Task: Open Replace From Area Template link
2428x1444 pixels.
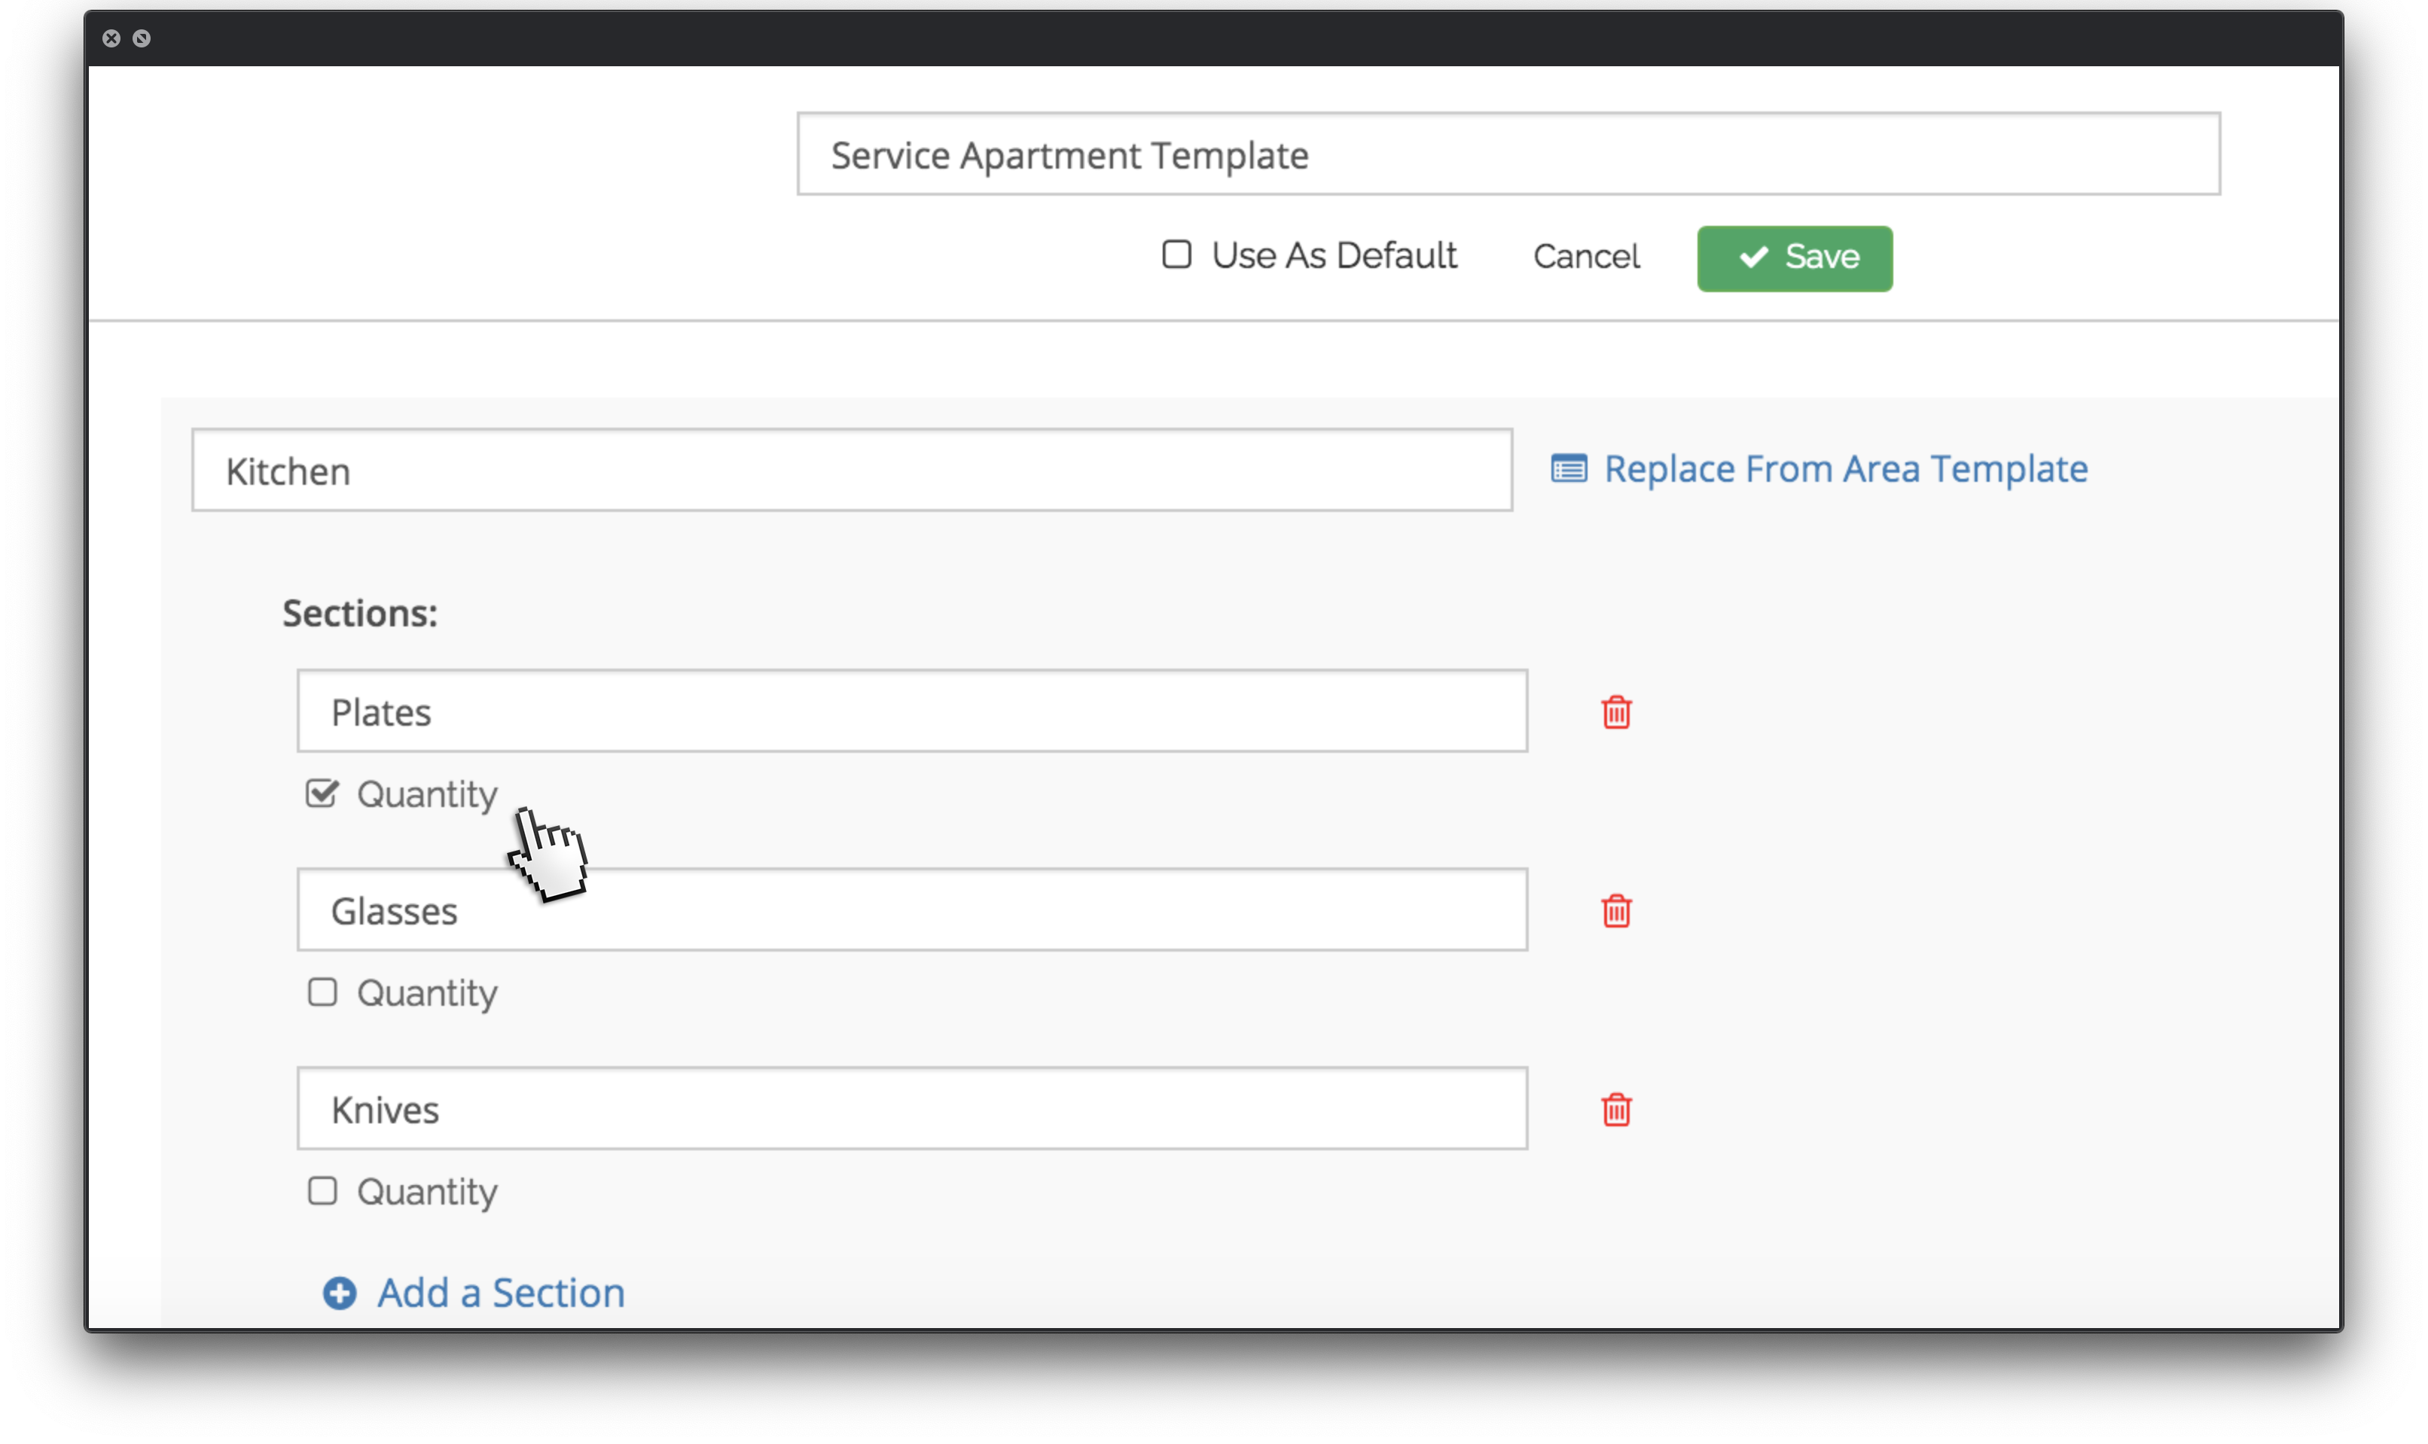Action: pyautogui.click(x=1845, y=469)
